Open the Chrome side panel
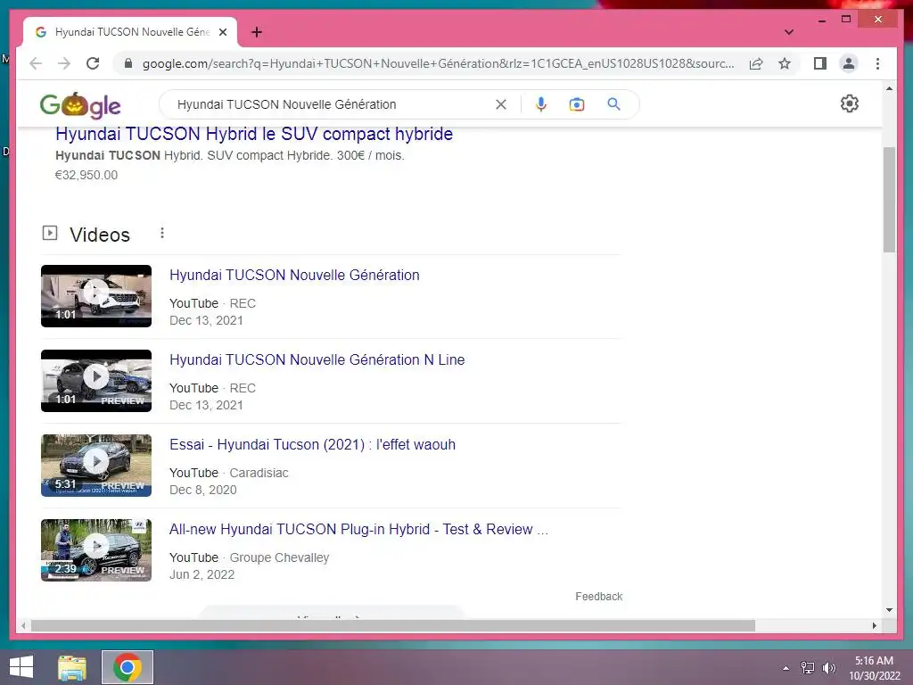 (x=820, y=63)
